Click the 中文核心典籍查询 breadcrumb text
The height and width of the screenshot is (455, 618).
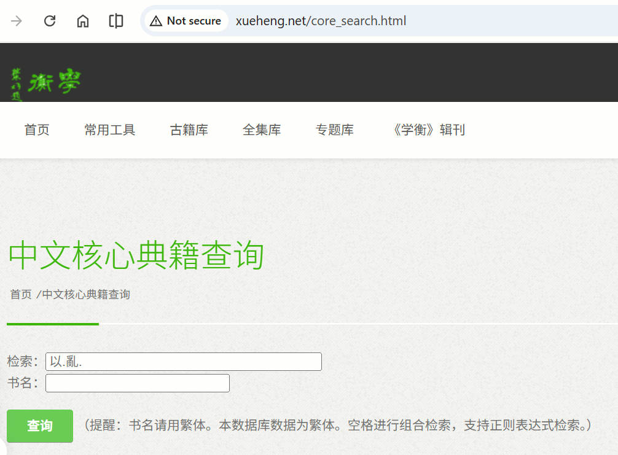tap(86, 294)
